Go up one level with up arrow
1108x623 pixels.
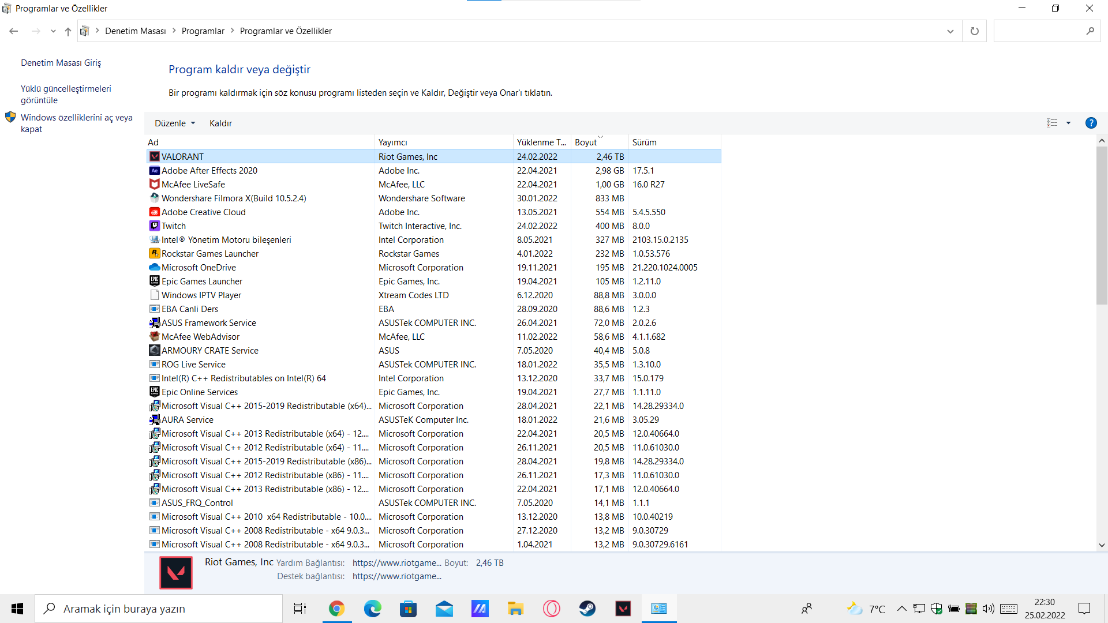(x=68, y=31)
